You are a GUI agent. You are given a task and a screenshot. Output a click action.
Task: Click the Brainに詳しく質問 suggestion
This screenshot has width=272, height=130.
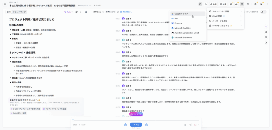coord(19,113)
